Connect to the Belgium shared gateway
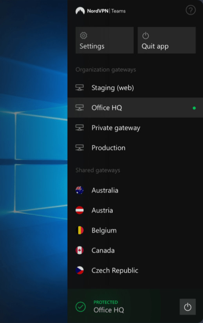203x323 pixels. click(x=135, y=230)
